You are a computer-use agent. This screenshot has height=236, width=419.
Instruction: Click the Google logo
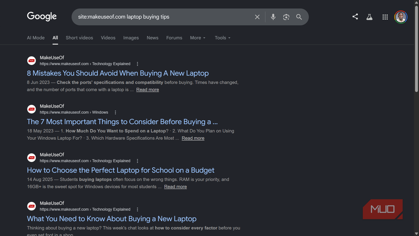pos(42,17)
